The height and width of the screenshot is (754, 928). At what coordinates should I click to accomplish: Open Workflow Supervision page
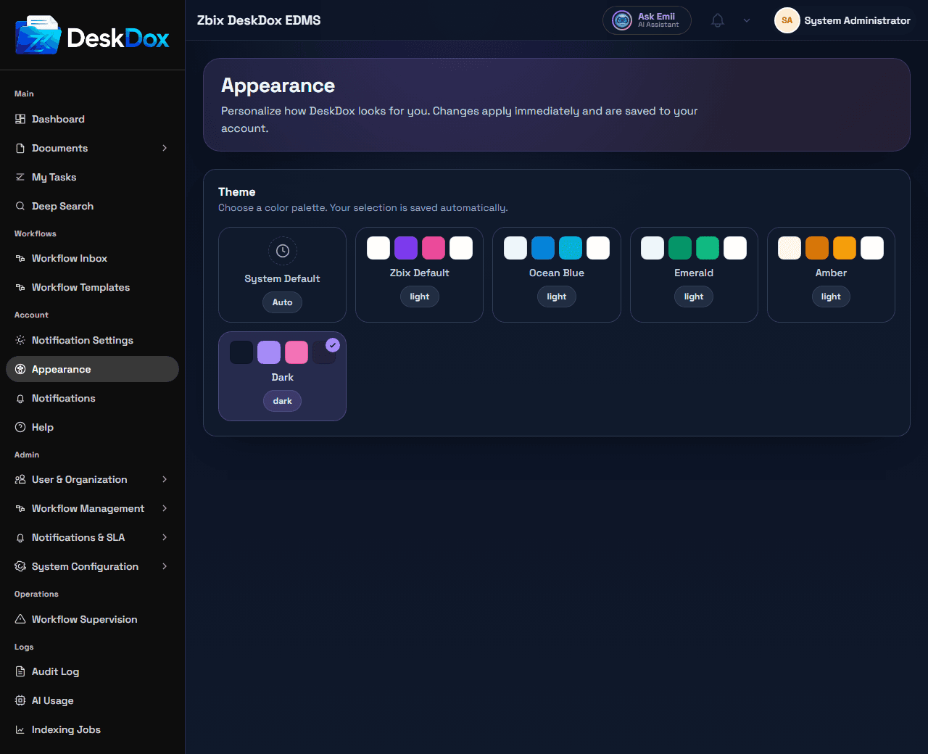click(92, 619)
